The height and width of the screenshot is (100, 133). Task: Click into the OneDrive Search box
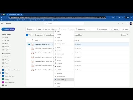[64, 24]
